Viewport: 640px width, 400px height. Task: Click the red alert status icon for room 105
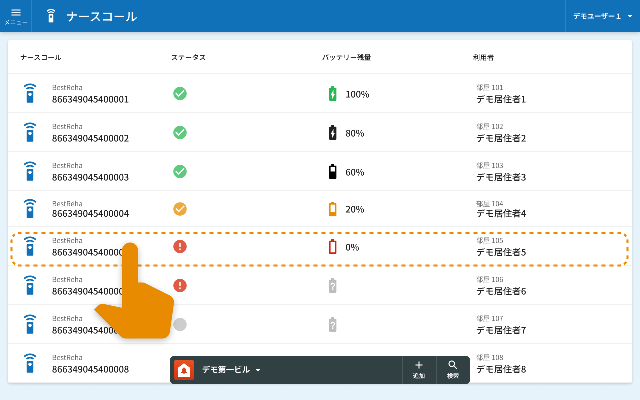pyautogui.click(x=180, y=246)
